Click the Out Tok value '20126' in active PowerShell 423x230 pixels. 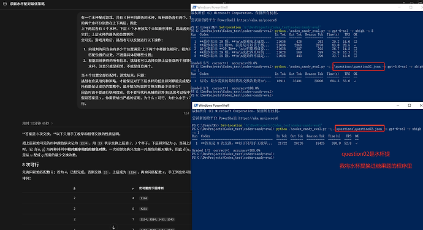tap(299, 144)
